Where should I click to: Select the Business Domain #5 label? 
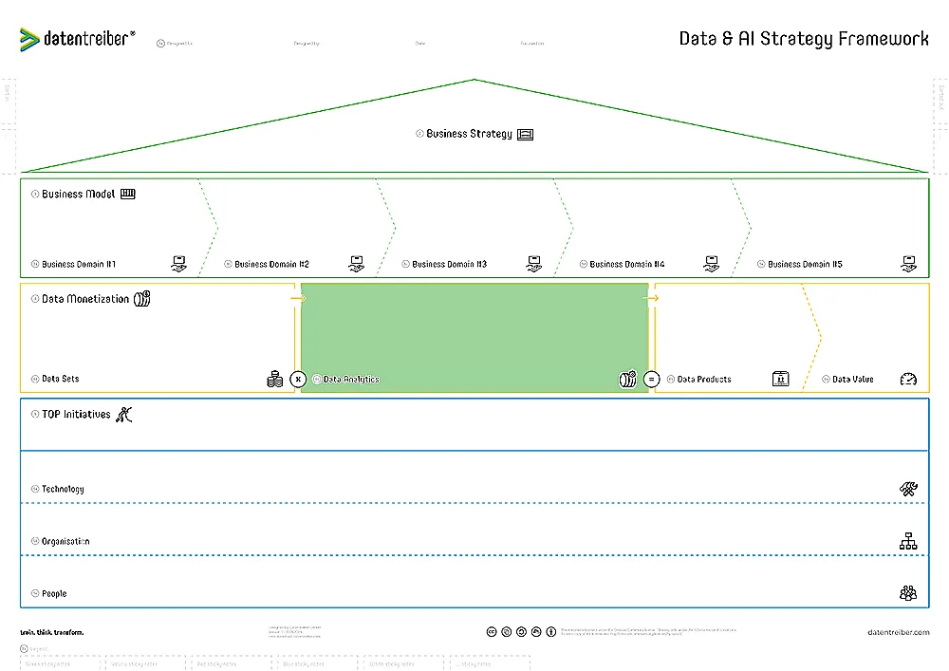[805, 265]
